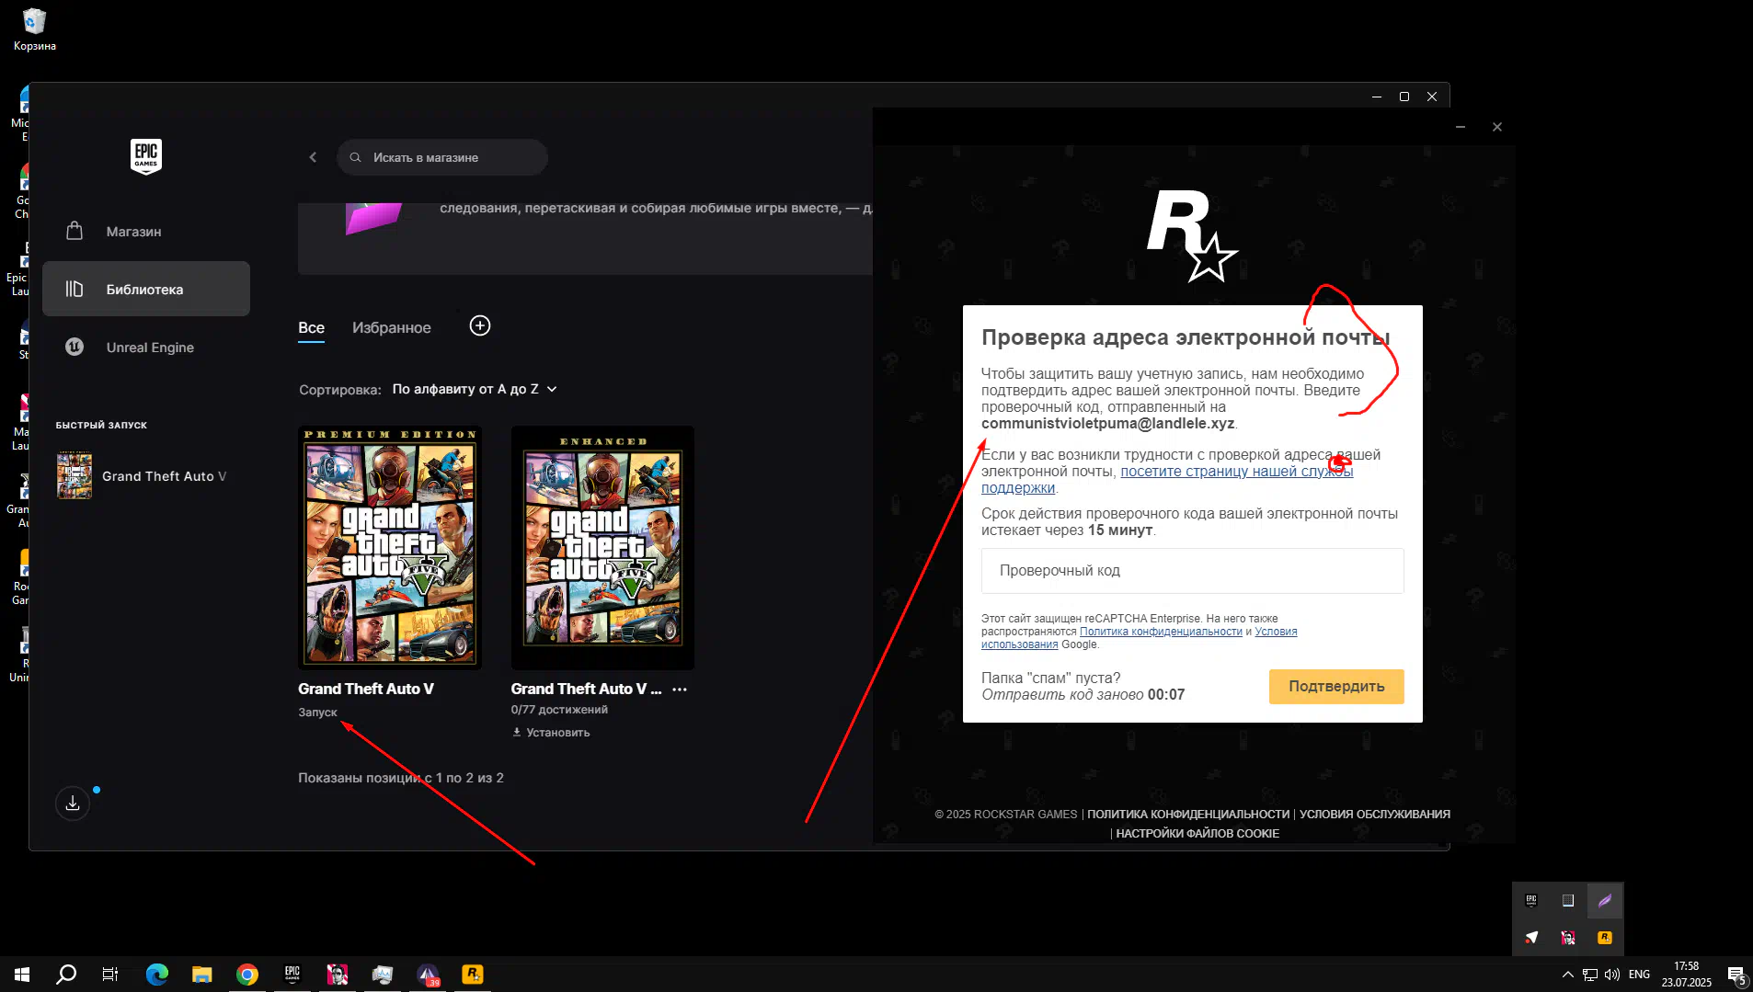Click the Проверочный код input field
Image resolution: width=1753 pixels, height=992 pixels.
click(1192, 570)
